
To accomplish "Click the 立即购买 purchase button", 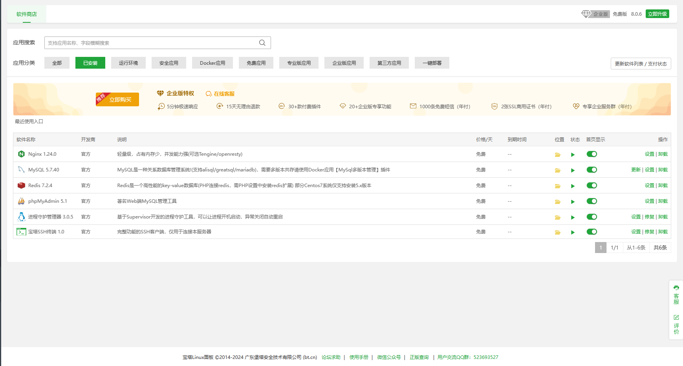I will [117, 100].
